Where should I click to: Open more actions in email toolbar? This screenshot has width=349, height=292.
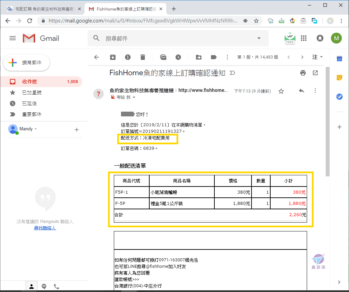tap(227, 57)
